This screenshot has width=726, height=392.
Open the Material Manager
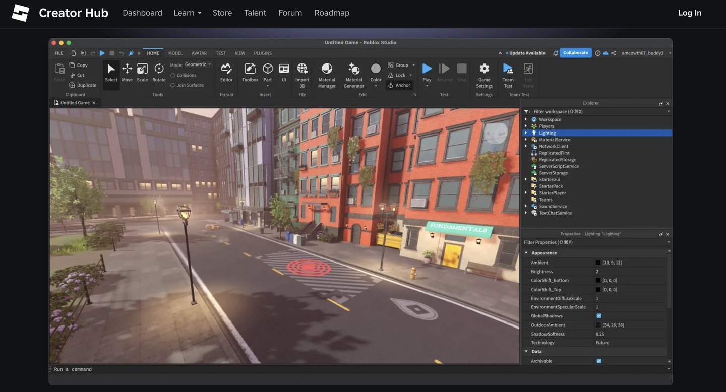[327, 75]
